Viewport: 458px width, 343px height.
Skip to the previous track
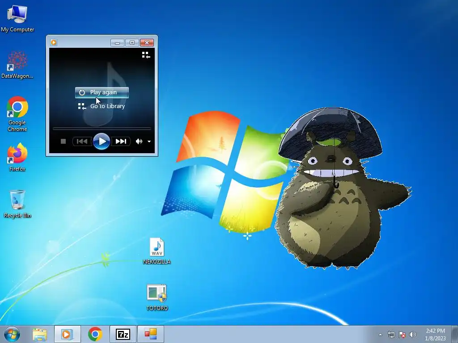82,142
